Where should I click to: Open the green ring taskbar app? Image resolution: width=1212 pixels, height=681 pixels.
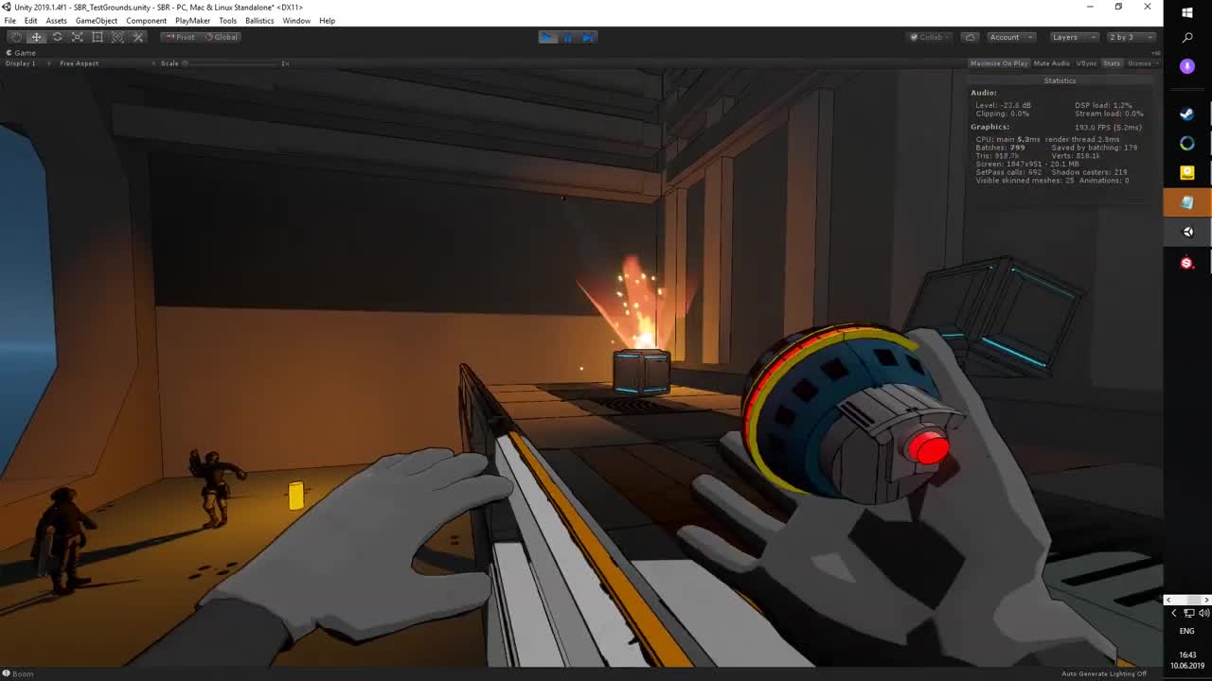1187,144
